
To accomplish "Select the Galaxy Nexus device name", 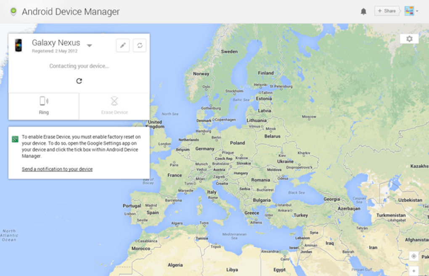I will [x=56, y=43].
